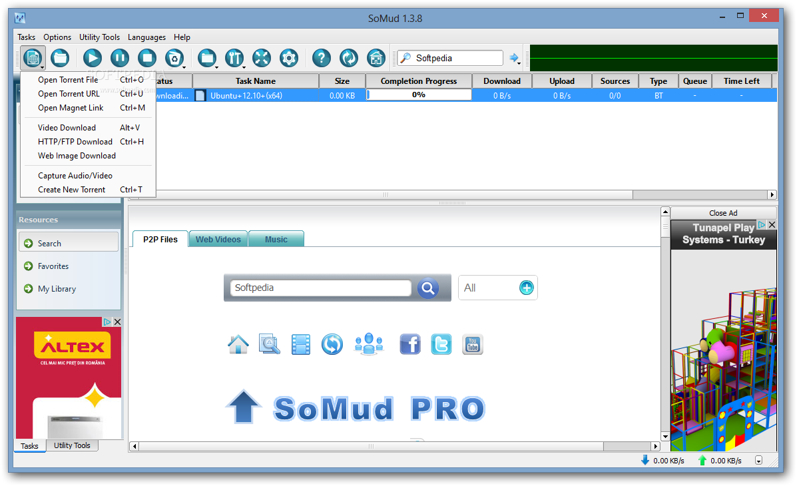Stop task with the Stop toolbar button
This screenshot has height=486, width=797.
click(x=147, y=58)
